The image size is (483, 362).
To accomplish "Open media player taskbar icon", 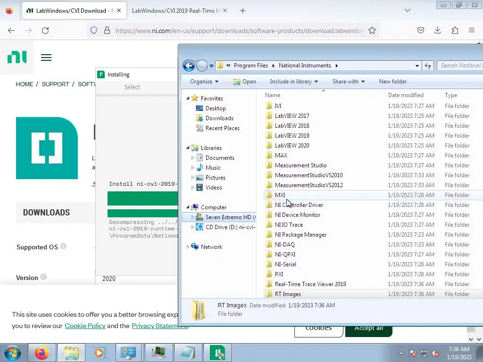I will (x=100, y=353).
